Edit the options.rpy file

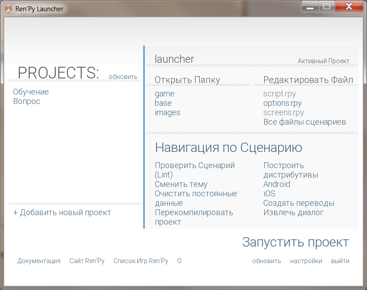[x=282, y=103]
